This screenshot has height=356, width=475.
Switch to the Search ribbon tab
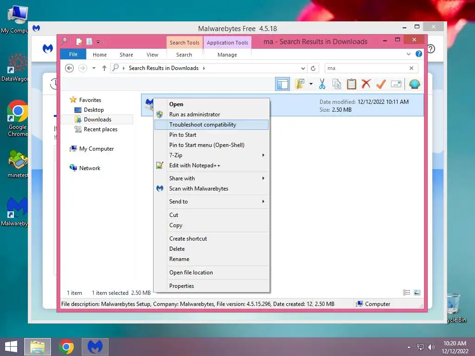coord(184,55)
